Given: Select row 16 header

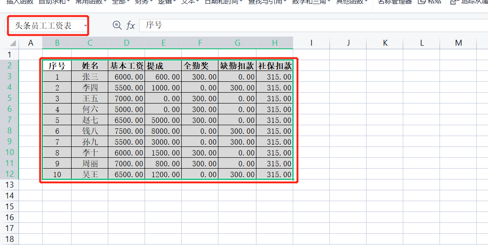Looking at the screenshot, I should pos(9,217).
